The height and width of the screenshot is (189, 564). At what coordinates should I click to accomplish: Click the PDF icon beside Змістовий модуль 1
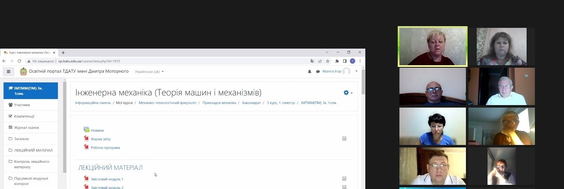(x=86, y=179)
